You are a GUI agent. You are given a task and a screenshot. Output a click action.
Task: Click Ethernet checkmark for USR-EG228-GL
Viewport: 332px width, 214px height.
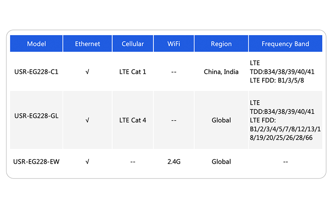coord(87,120)
